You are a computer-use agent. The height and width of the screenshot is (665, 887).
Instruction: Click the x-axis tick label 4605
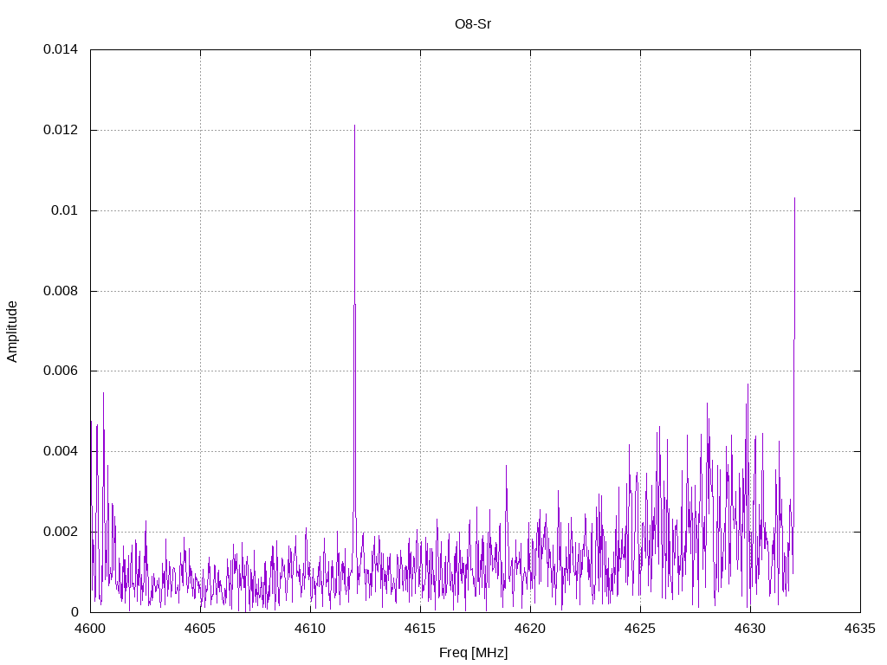pyautogui.click(x=200, y=629)
